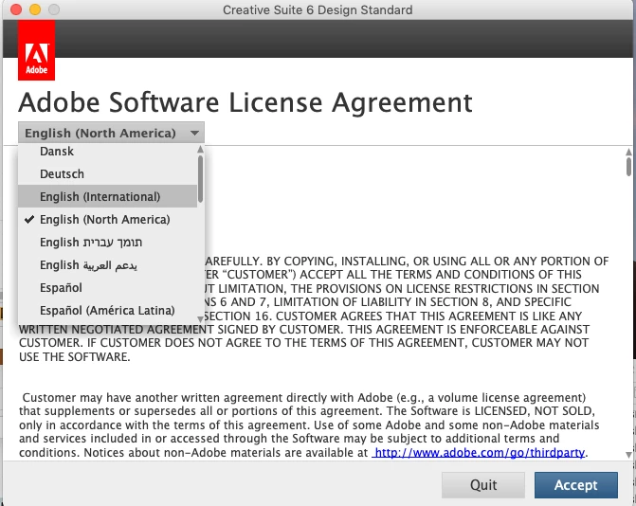Image resolution: width=636 pixels, height=506 pixels.
Task: Select Español (América Latina) option
Action: click(107, 310)
